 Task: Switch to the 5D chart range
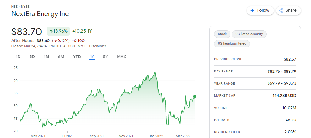click(32, 57)
